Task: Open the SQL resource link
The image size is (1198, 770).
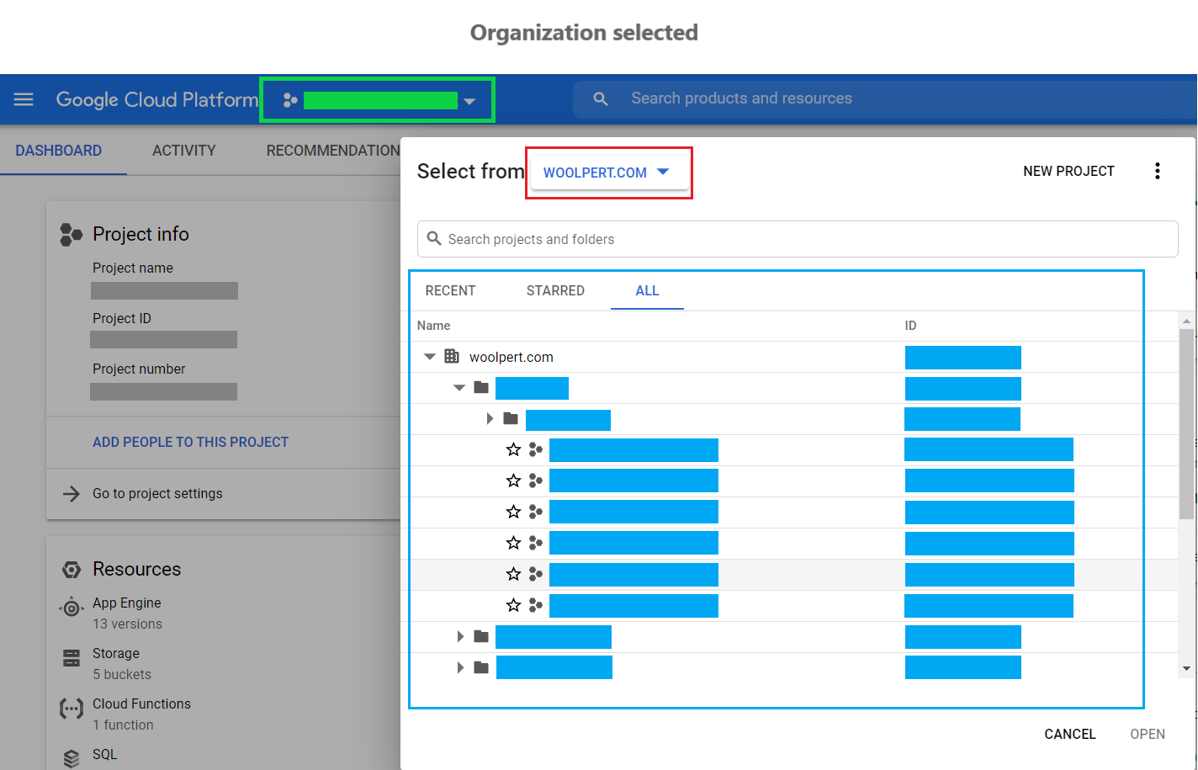Action: coord(105,755)
